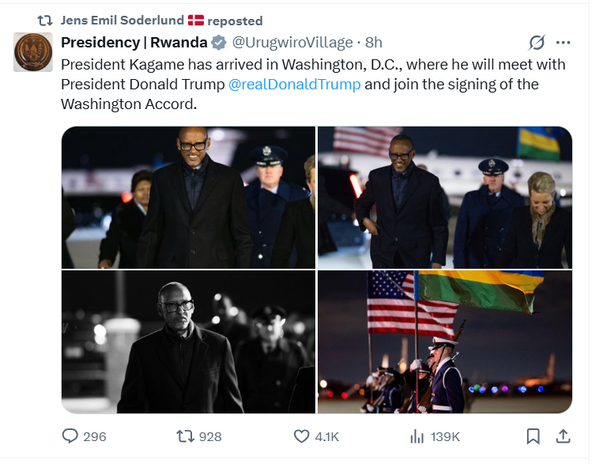Viewport: 603px width, 464px height.
Task: Open top-left photo of Kagame walking
Action: tap(188, 198)
